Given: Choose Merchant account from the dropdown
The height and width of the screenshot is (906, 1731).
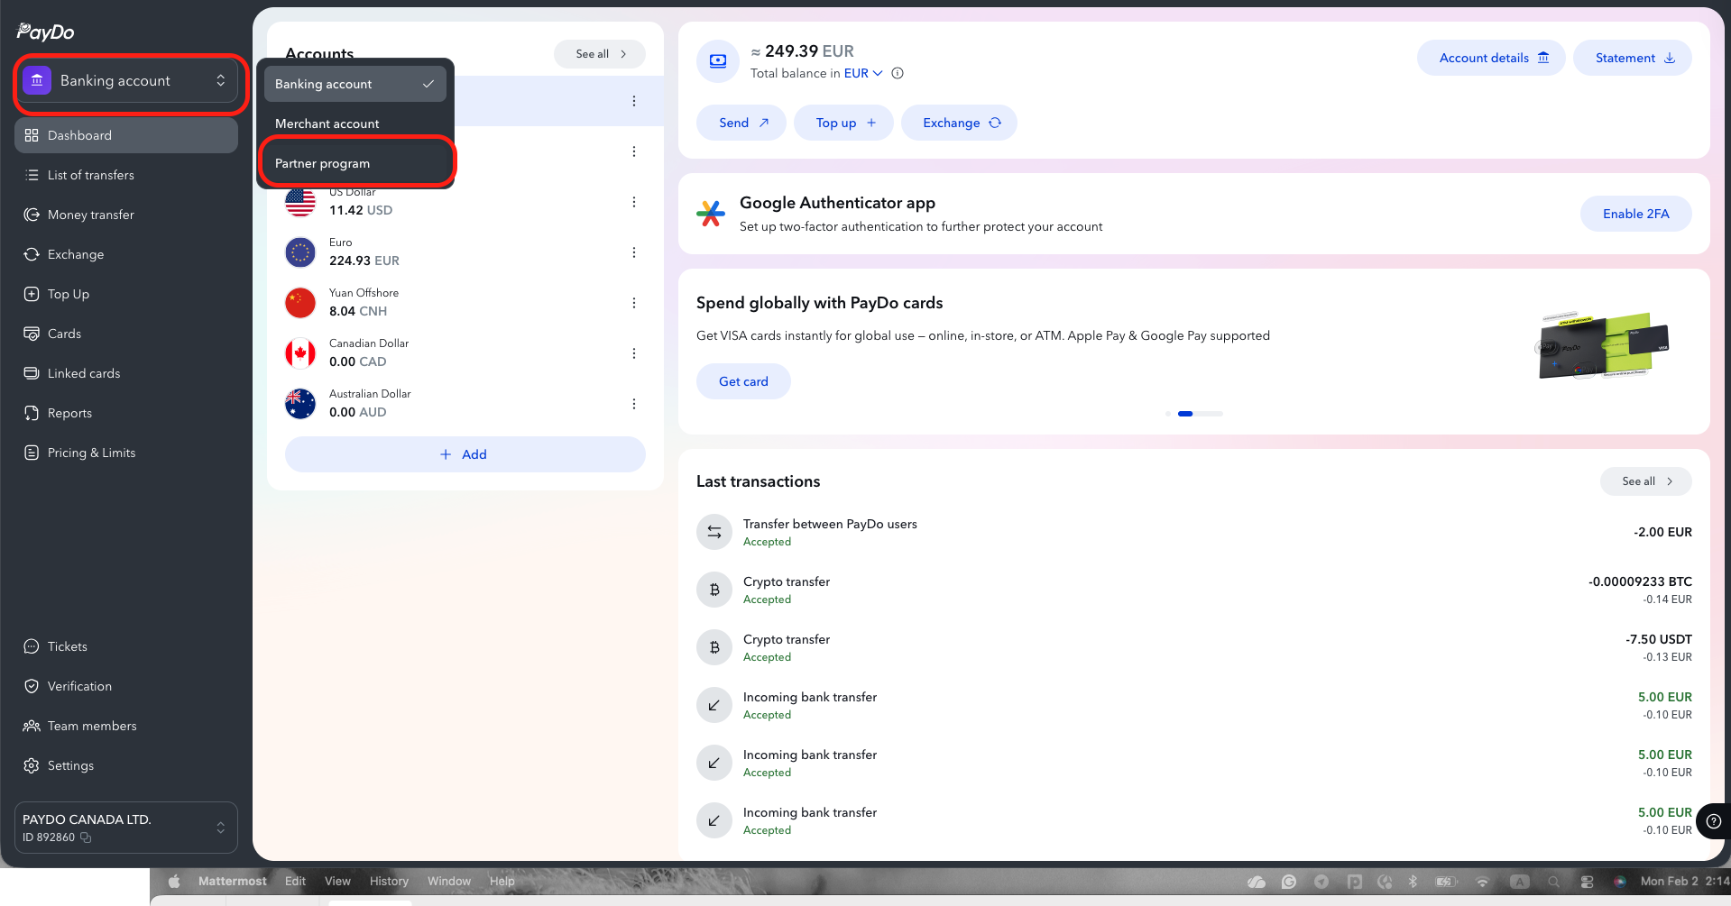Looking at the screenshot, I should click(x=355, y=124).
